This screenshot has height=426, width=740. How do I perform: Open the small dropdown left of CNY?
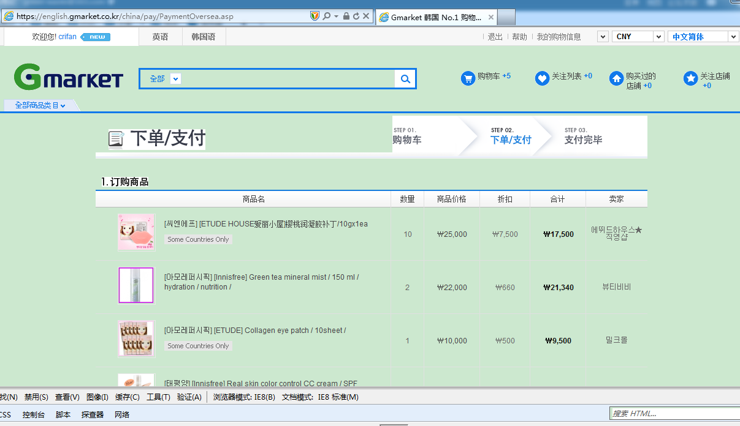coord(602,37)
